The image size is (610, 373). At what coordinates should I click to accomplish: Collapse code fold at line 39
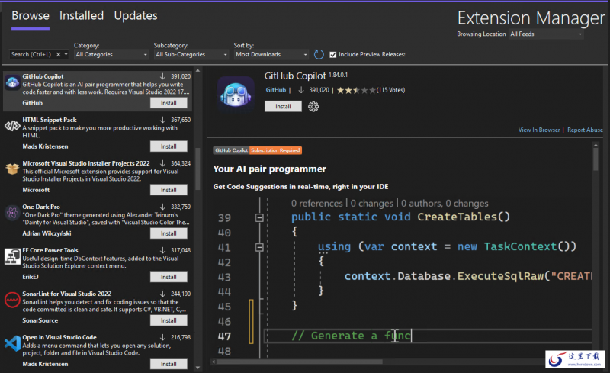coord(259,217)
